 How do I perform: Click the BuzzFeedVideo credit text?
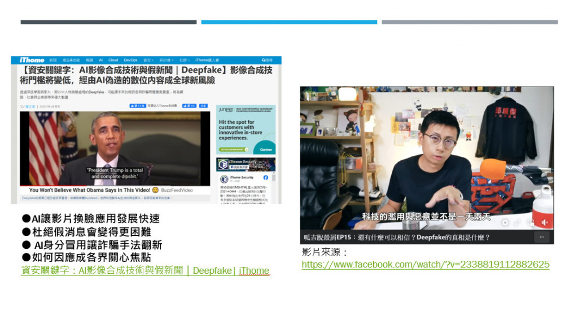(x=177, y=190)
